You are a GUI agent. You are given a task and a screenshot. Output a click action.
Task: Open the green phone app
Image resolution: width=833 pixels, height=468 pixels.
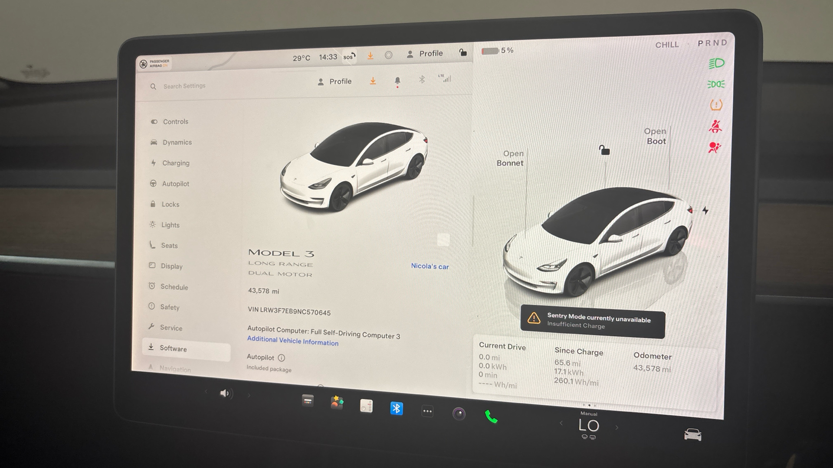tap(491, 416)
